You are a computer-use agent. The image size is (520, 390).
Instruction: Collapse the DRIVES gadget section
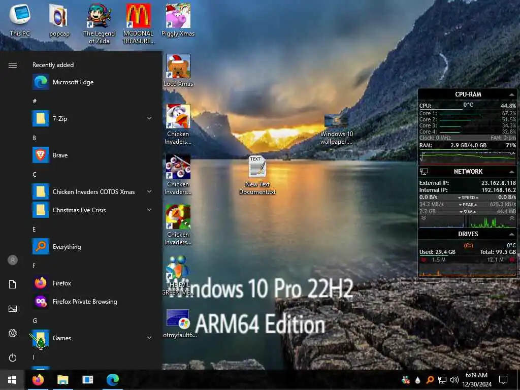(512, 235)
